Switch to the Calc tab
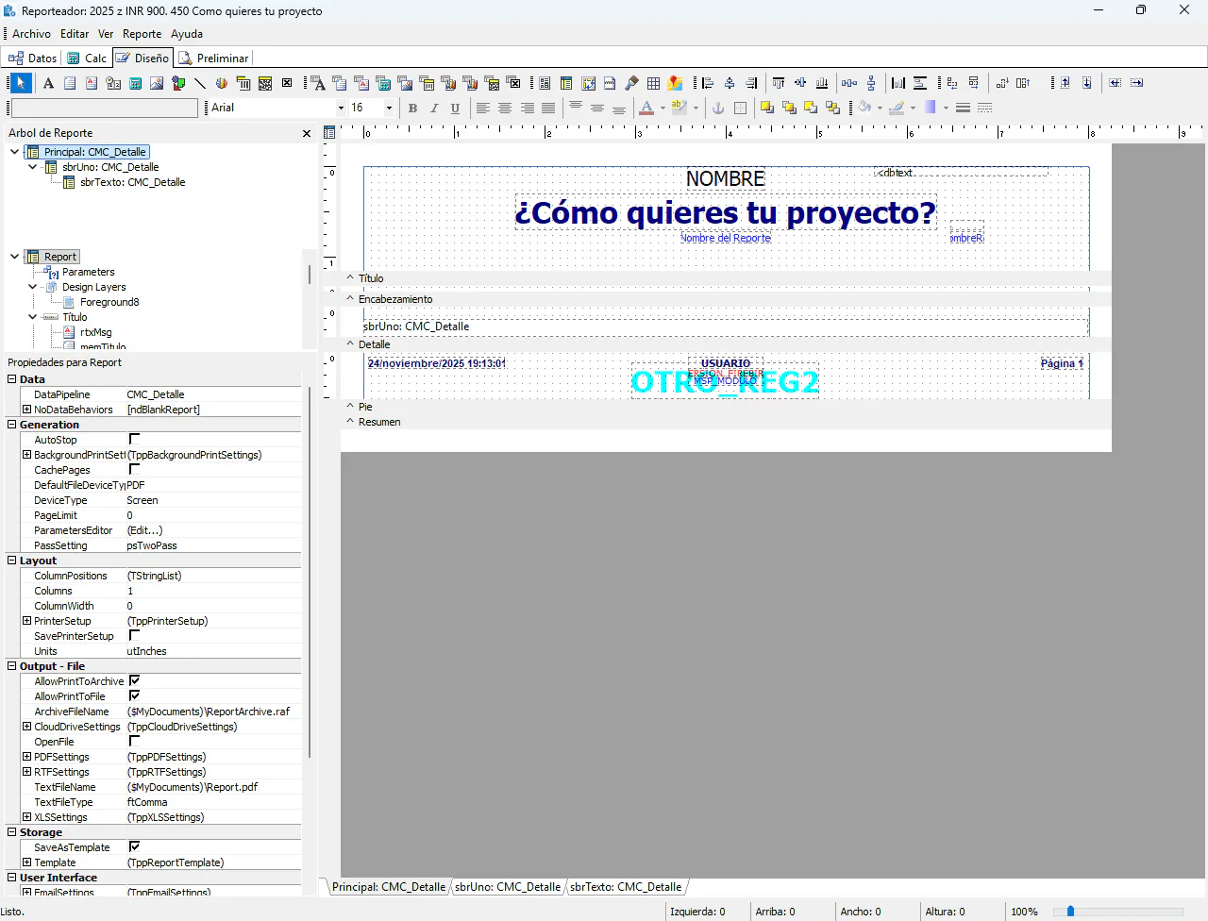 coord(87,59)
